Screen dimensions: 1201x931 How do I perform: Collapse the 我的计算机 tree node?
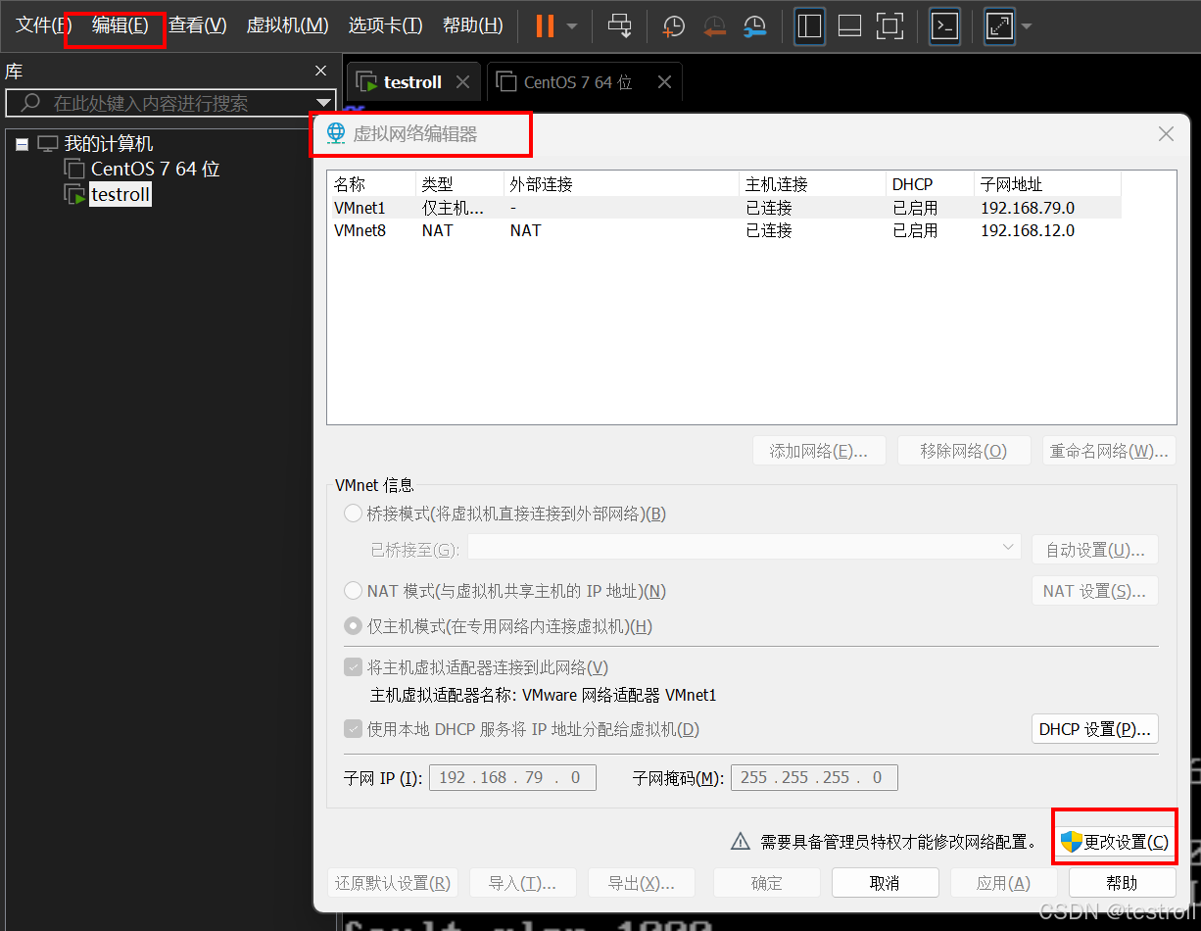tap(23, 144)
